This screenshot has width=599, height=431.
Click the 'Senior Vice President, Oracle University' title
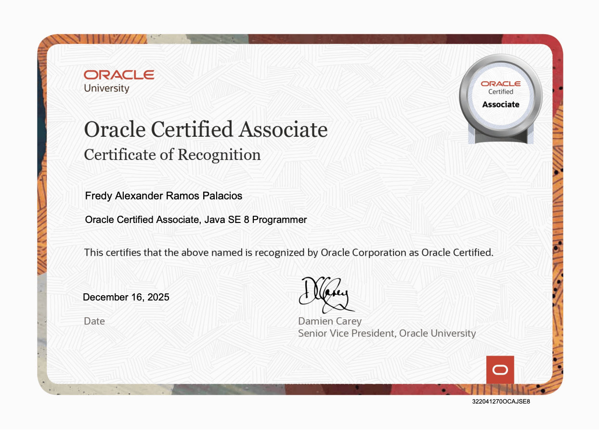(x=386, y=333)
